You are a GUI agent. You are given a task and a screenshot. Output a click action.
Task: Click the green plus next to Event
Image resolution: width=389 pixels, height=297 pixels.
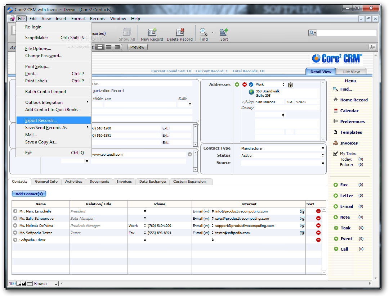(336, 239)
